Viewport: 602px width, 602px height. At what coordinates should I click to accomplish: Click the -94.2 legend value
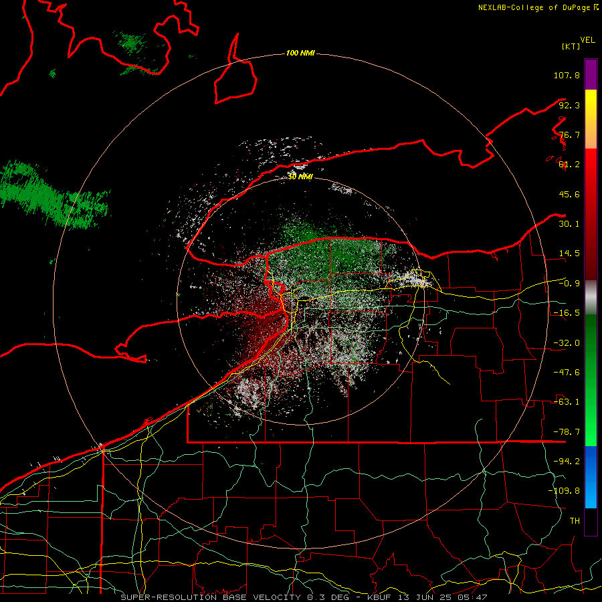567,462
